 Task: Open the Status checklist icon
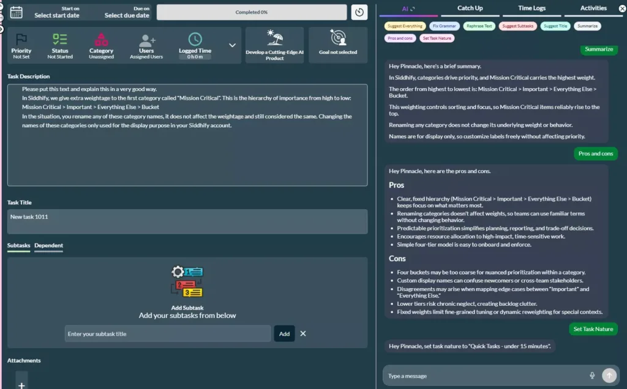60,39
